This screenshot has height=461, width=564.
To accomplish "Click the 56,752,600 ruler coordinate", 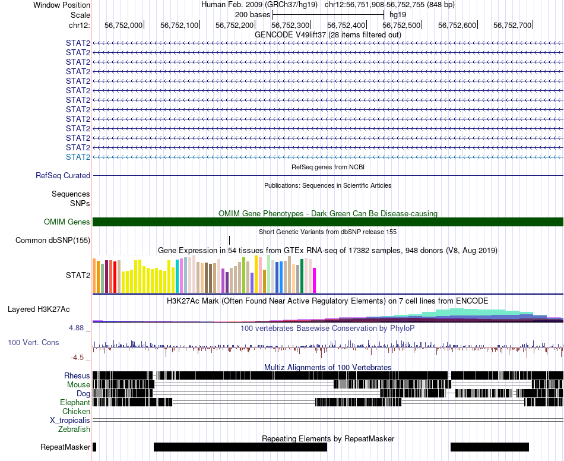I will click(457, 25).
